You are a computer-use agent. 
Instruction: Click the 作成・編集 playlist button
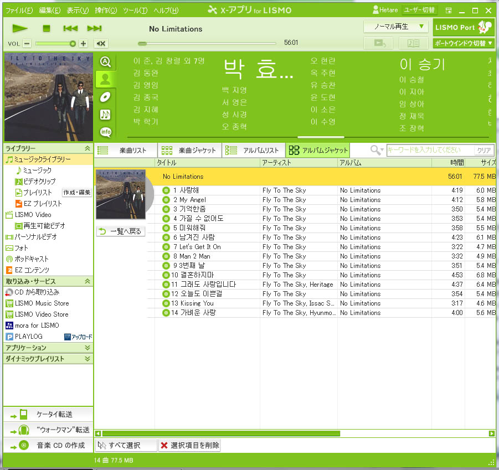click(x=76, y=193)
